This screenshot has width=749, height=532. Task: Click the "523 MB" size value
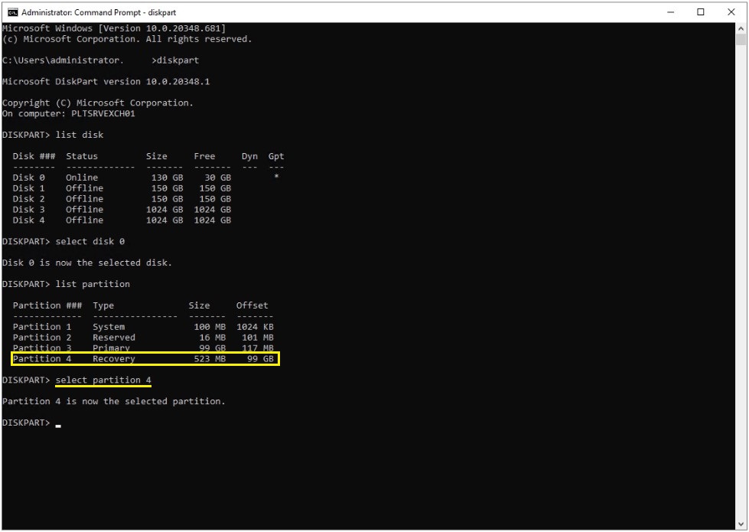pyautogui.click(x=210, y=358)
